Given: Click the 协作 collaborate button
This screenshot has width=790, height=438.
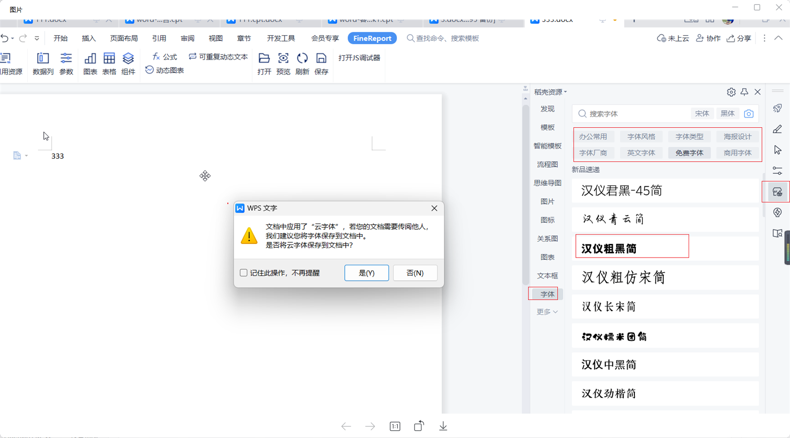Looking at the screenshot, I should pos(708,38).
